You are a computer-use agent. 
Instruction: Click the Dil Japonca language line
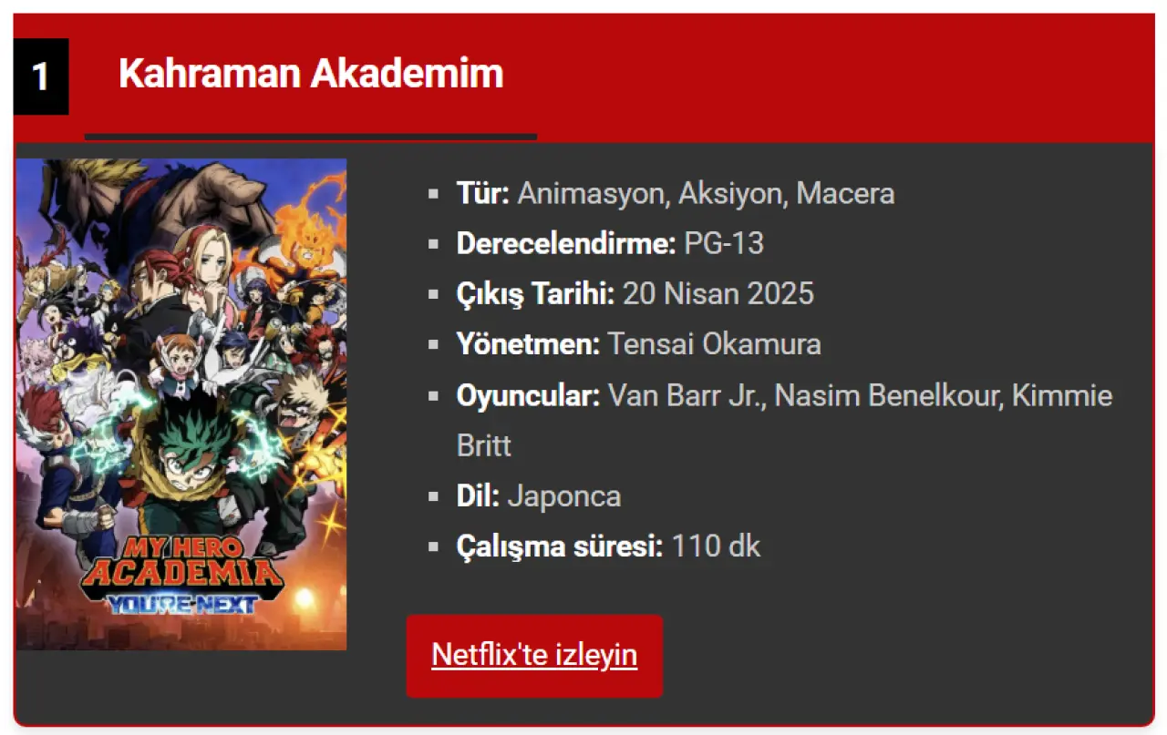[539, 495]
